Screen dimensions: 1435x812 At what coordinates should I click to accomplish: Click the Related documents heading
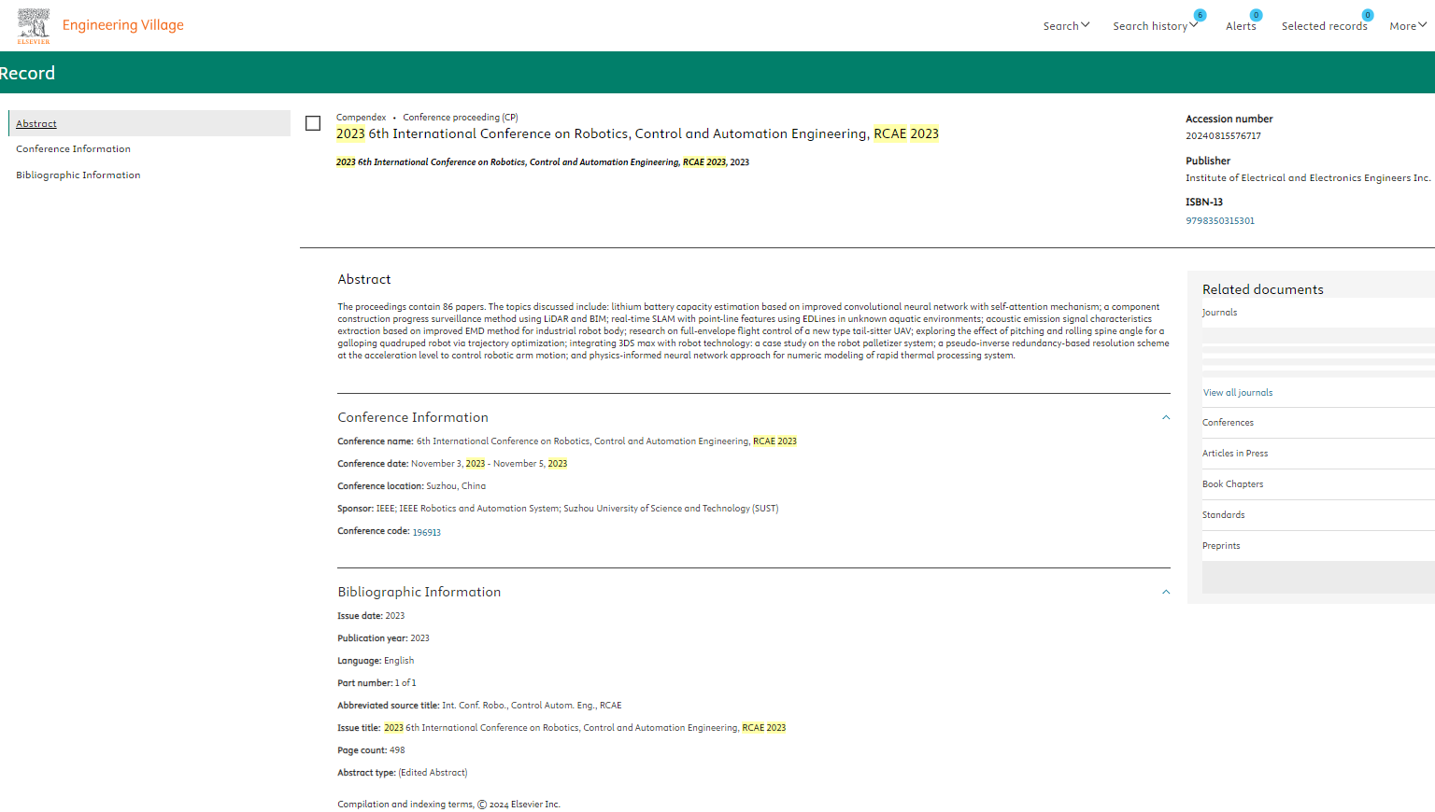point(1263,289)
